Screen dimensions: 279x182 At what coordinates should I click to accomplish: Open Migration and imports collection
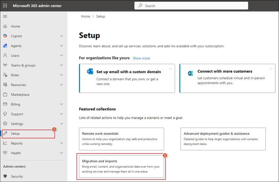click(121, 166)
